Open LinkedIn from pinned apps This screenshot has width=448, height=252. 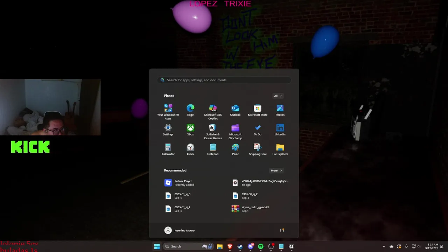pos(280,130)
